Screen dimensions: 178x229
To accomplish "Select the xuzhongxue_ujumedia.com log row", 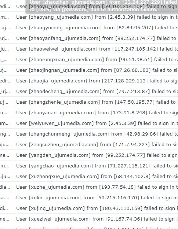I will (x=89, y=177).
